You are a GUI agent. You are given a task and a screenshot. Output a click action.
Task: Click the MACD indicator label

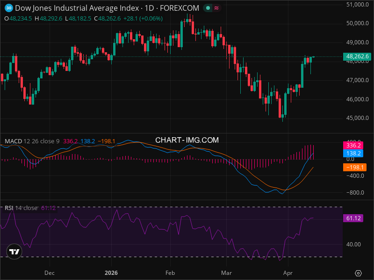[14, 141]
